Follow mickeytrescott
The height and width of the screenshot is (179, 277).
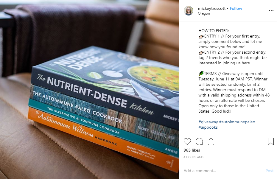[236, 8]
